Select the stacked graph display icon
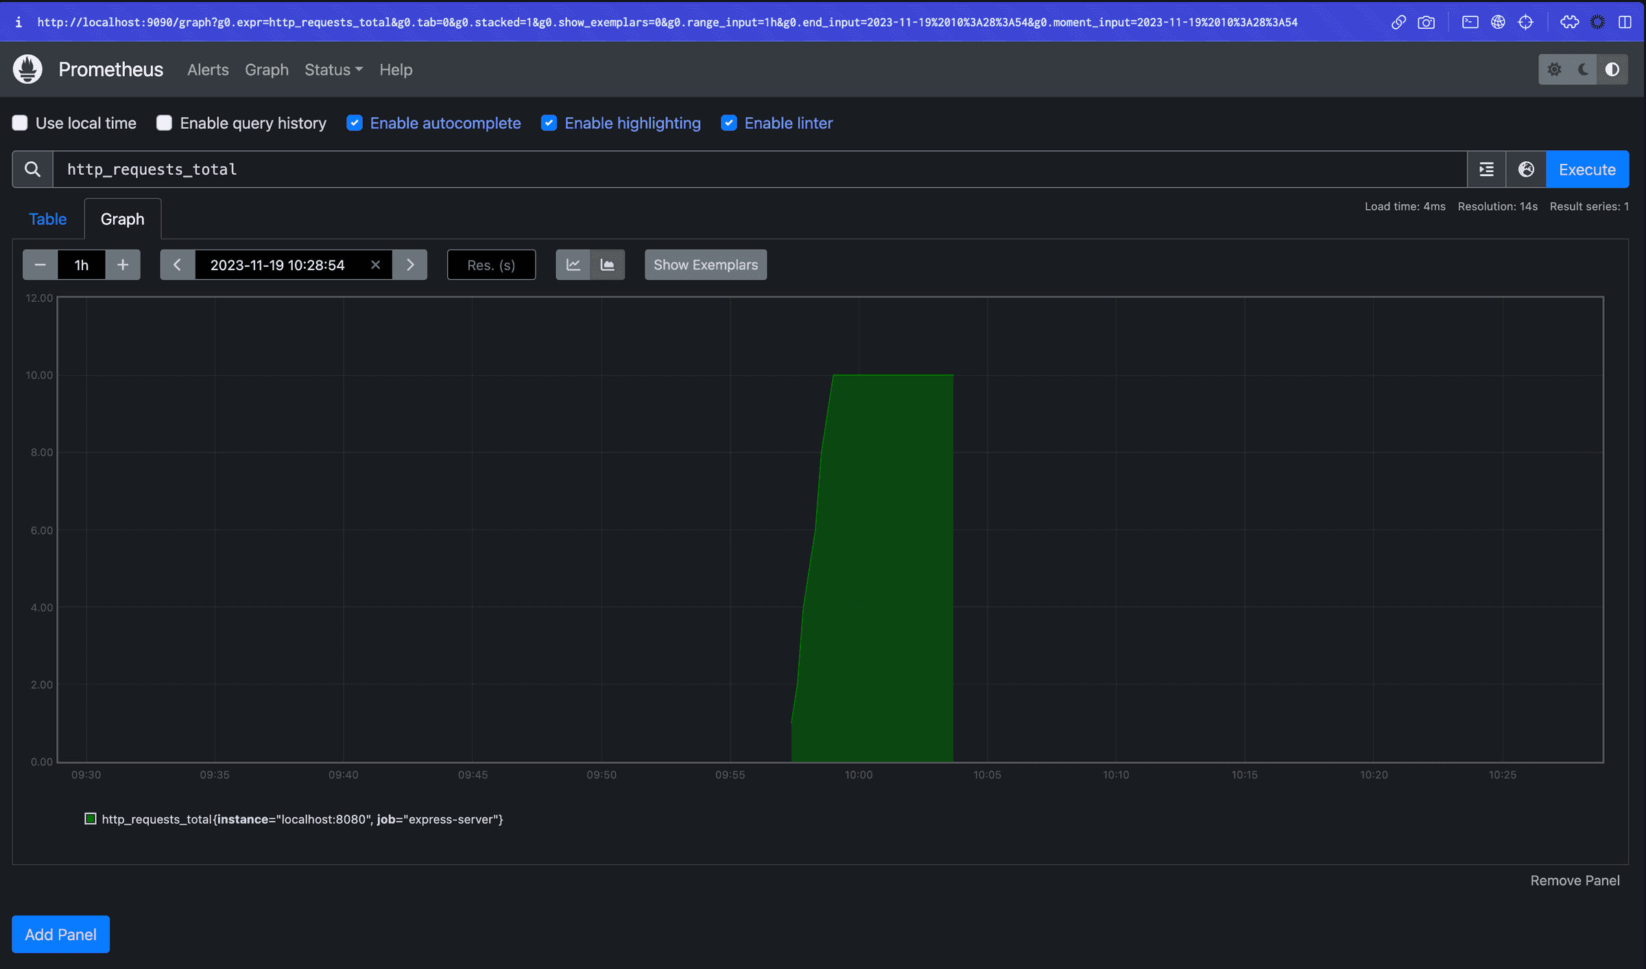This screenshot has height=969, width=1646. click(608, 265)
